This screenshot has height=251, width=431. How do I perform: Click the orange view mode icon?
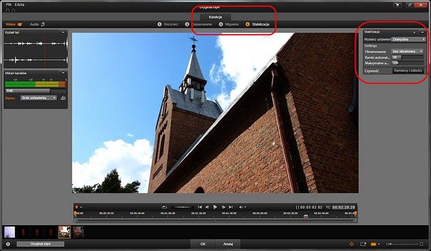pyautogui.click(x=374, y=244)
